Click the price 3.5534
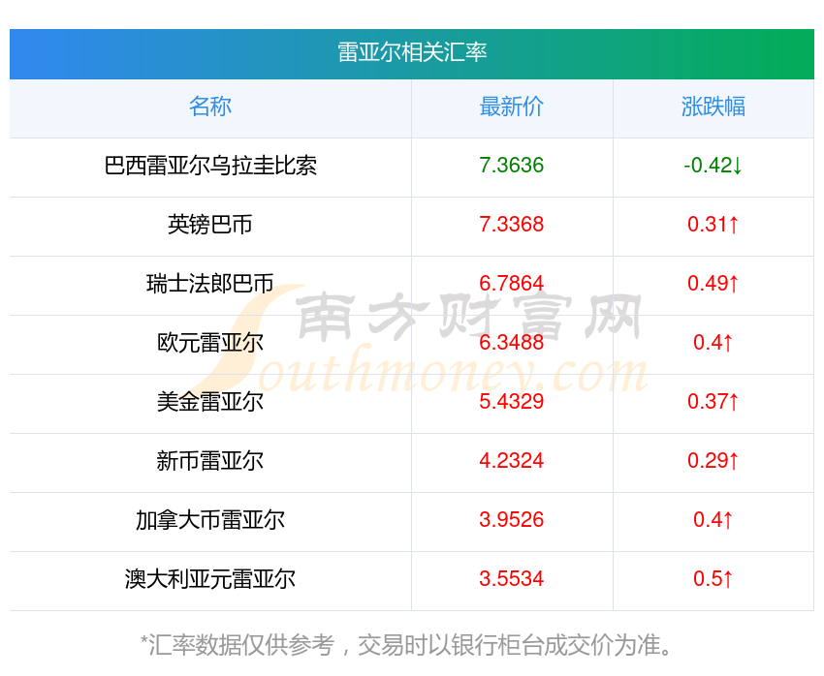The width and height of the screenshot is (824, 676). (x=511, y=579)
